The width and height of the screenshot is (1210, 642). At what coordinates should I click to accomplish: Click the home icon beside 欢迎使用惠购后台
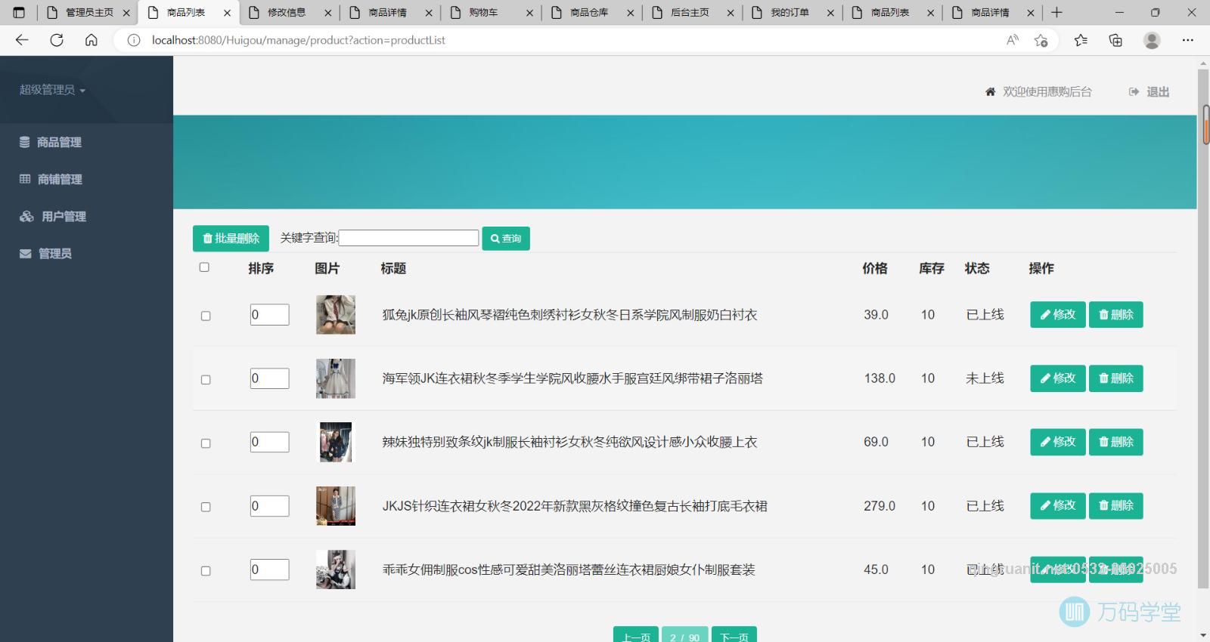tap(991, 91)
